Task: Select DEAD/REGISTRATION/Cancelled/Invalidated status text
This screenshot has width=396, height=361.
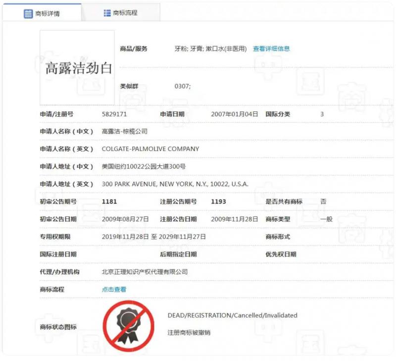Action: click(x=232, y=315)
